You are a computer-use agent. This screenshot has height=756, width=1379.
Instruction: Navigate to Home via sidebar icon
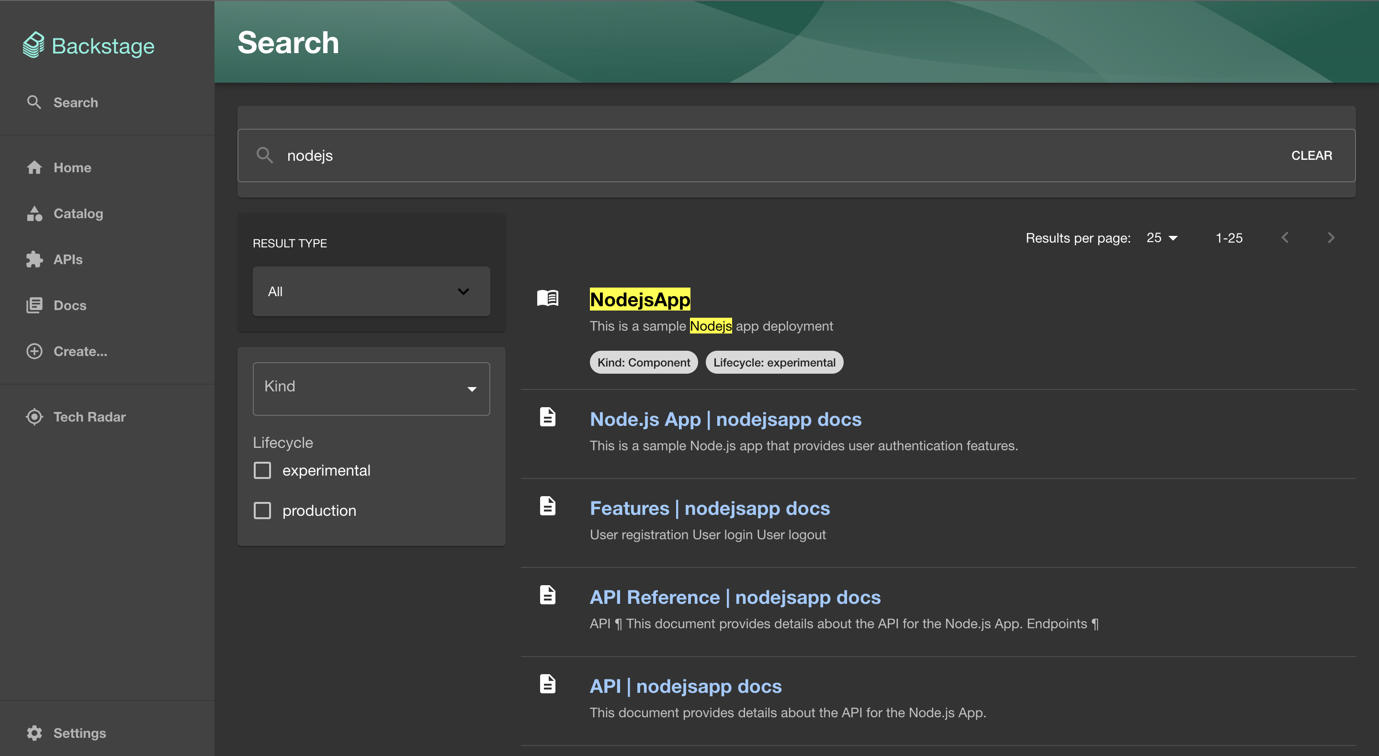coord(34,167)
